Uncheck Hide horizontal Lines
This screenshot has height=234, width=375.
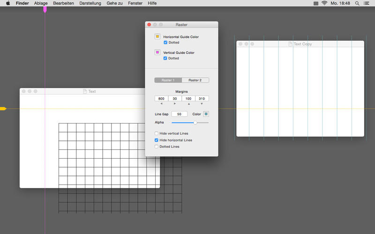(157, 140)
